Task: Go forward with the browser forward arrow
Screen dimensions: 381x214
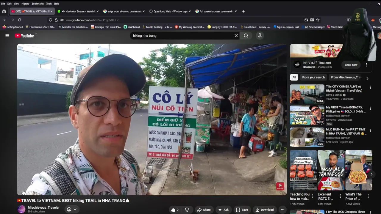Action: coord(12,20)
